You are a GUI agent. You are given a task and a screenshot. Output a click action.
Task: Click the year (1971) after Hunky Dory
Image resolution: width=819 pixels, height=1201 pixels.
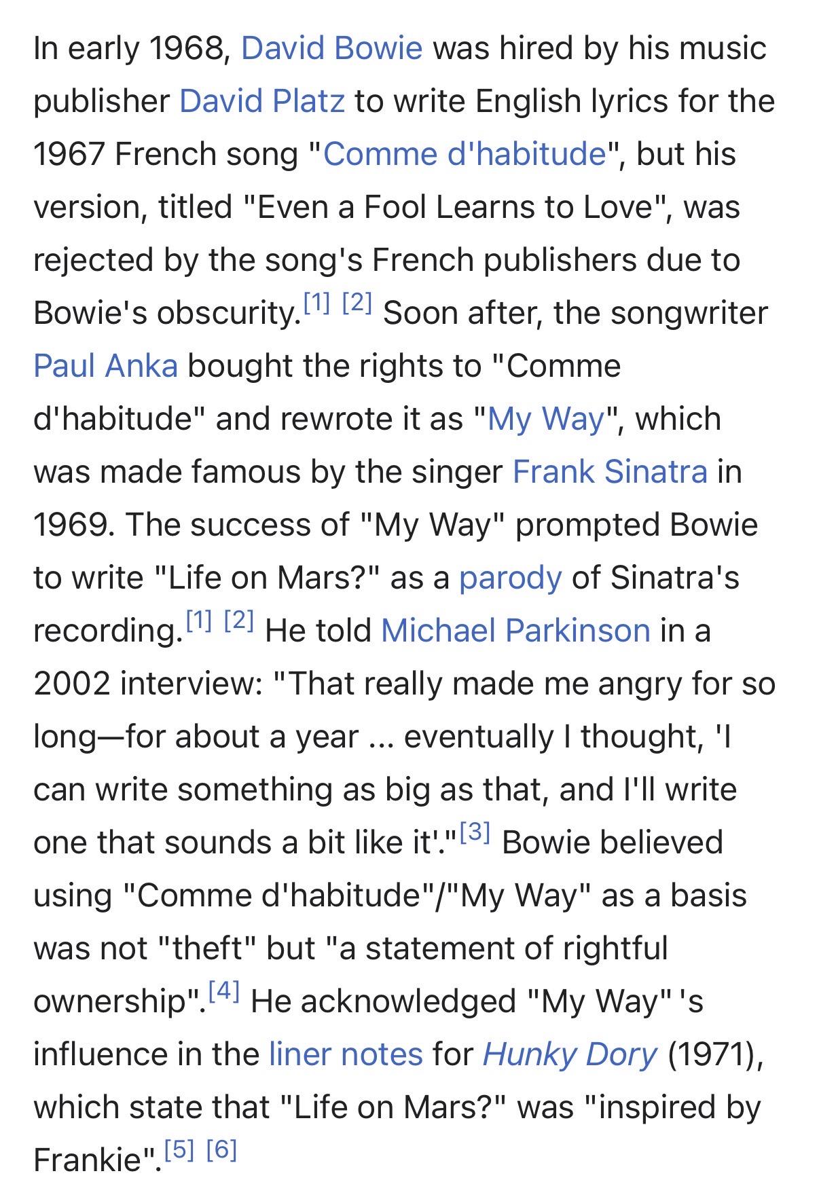714,1054
